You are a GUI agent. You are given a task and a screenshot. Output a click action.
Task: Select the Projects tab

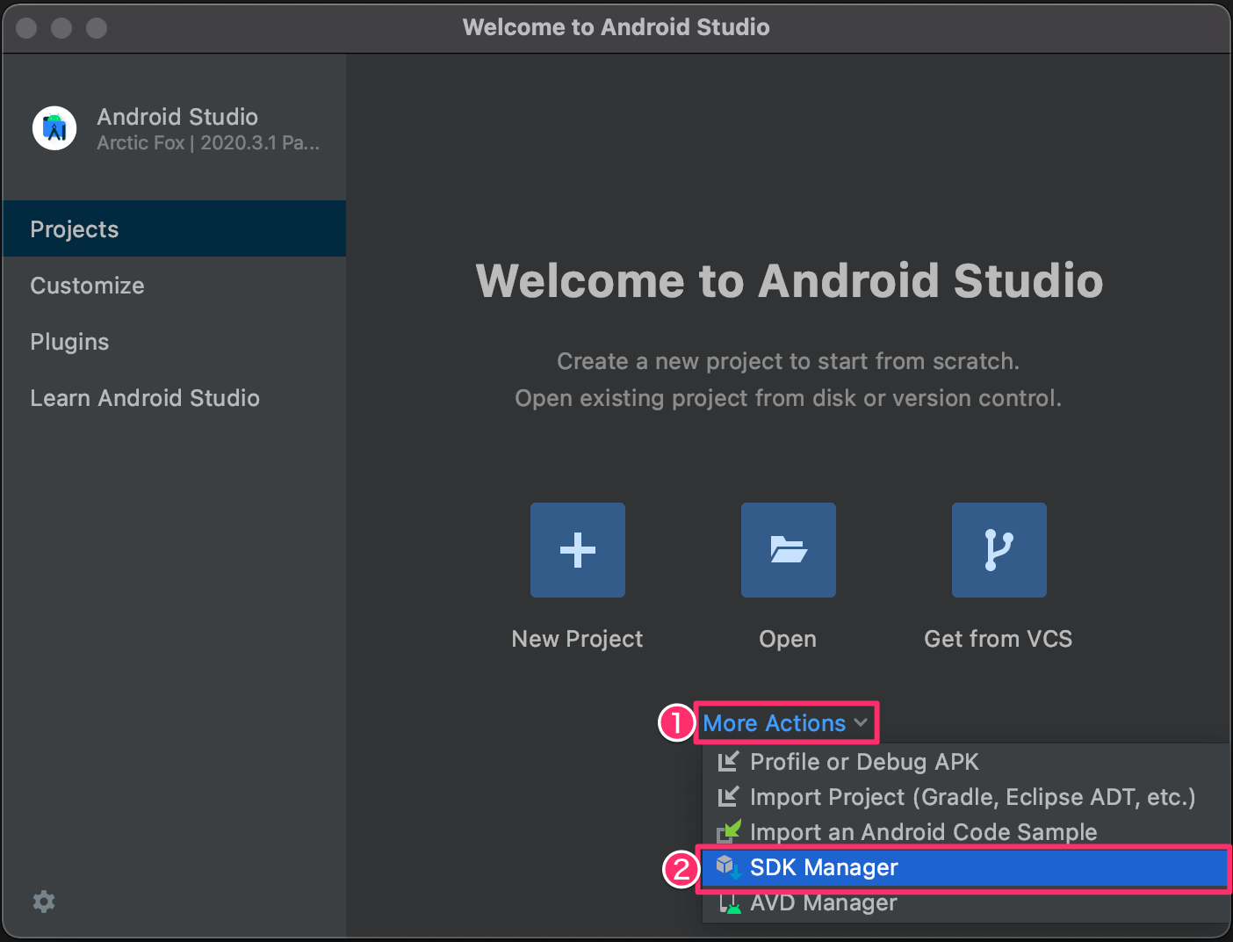tap(174, 228)
